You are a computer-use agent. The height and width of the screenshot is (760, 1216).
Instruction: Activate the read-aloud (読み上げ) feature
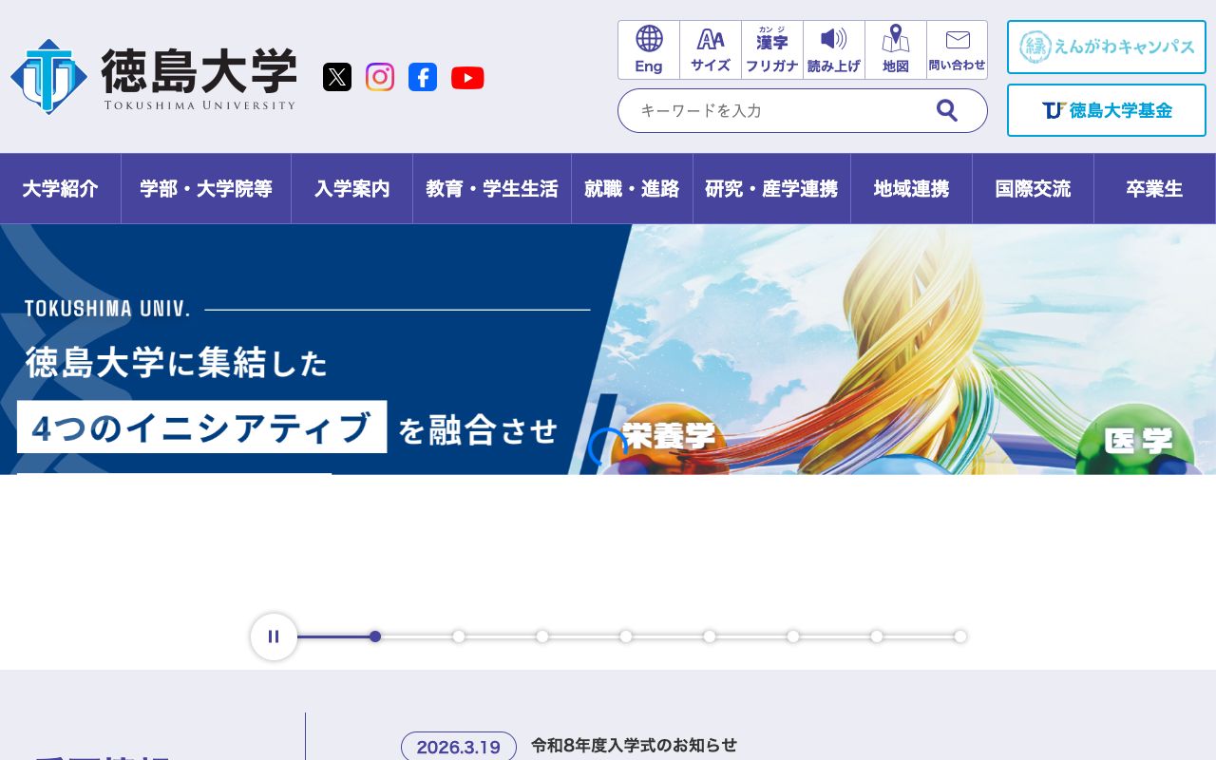pyautogui.click(x=833, y=49)
